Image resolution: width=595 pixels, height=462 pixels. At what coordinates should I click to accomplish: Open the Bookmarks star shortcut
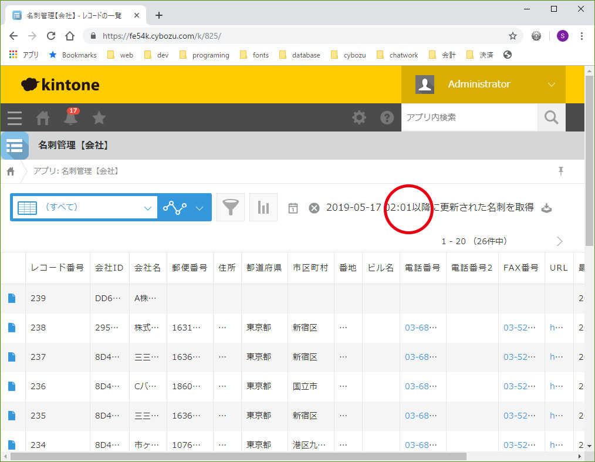click(73, 55)
